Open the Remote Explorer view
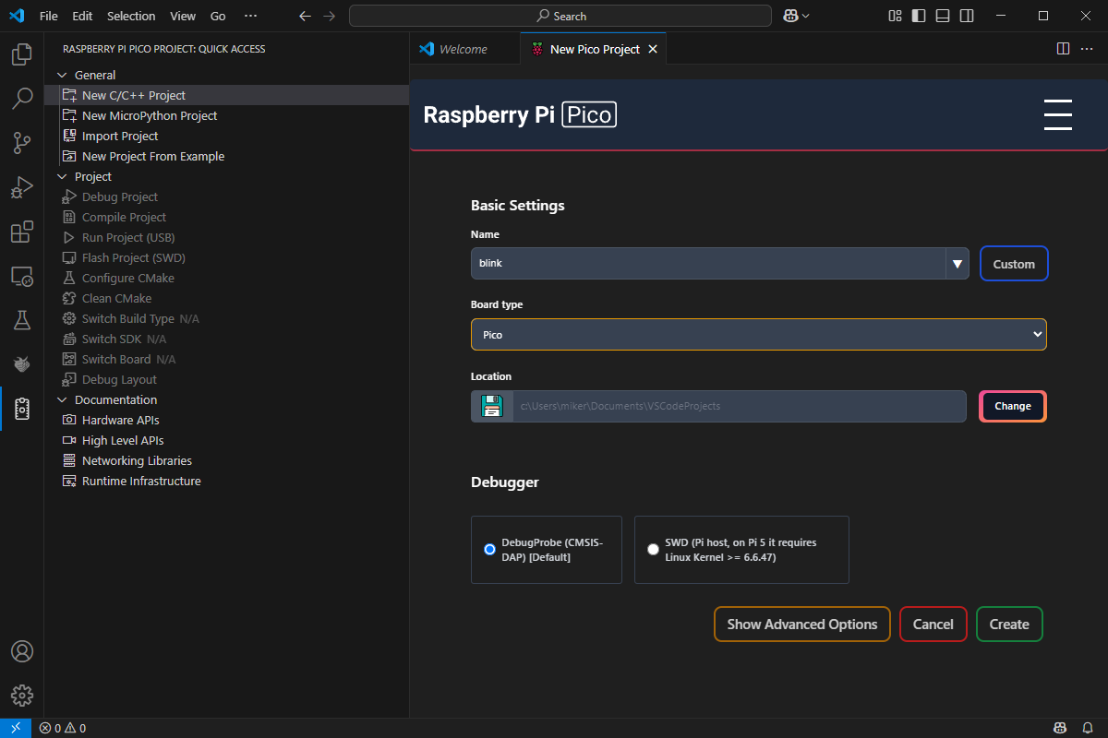 pos(21,276)
